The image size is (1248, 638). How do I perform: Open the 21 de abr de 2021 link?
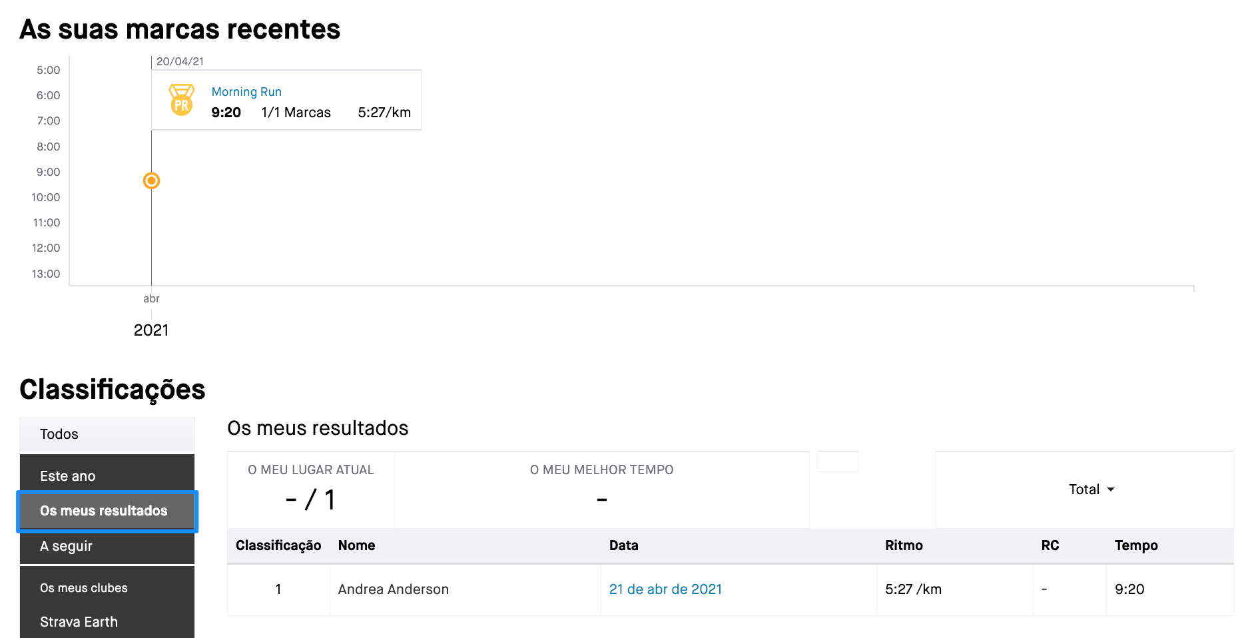click(x=665, y=589)
